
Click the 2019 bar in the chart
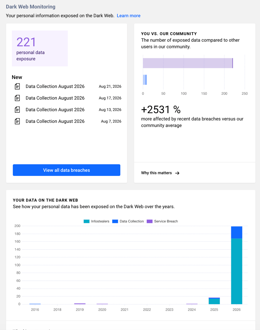coord(80,304)
